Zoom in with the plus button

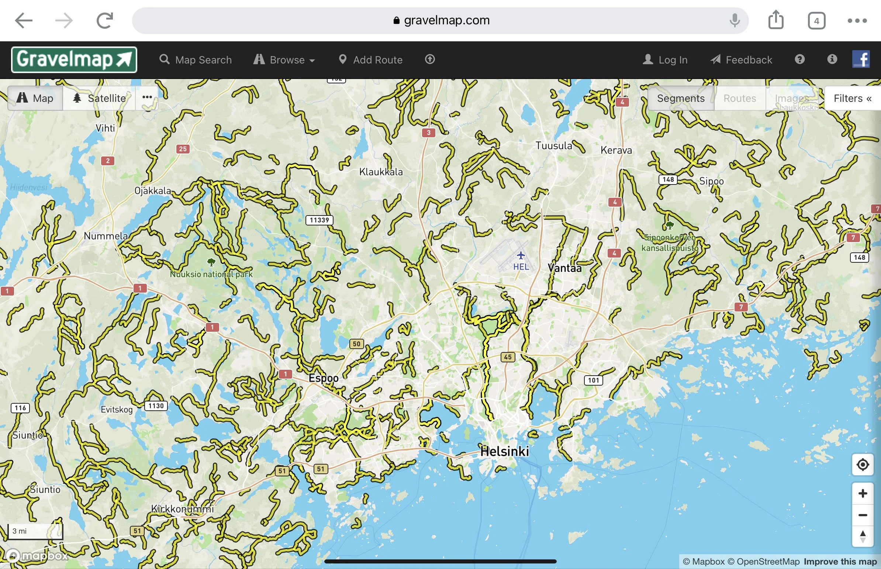pyautogui.click(x=863, y=493)
